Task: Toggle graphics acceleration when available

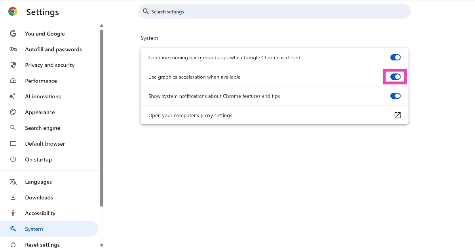Action: click(x=395, y=77)
